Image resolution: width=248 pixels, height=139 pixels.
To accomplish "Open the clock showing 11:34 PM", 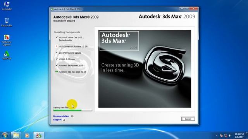I will pos(239,136).
